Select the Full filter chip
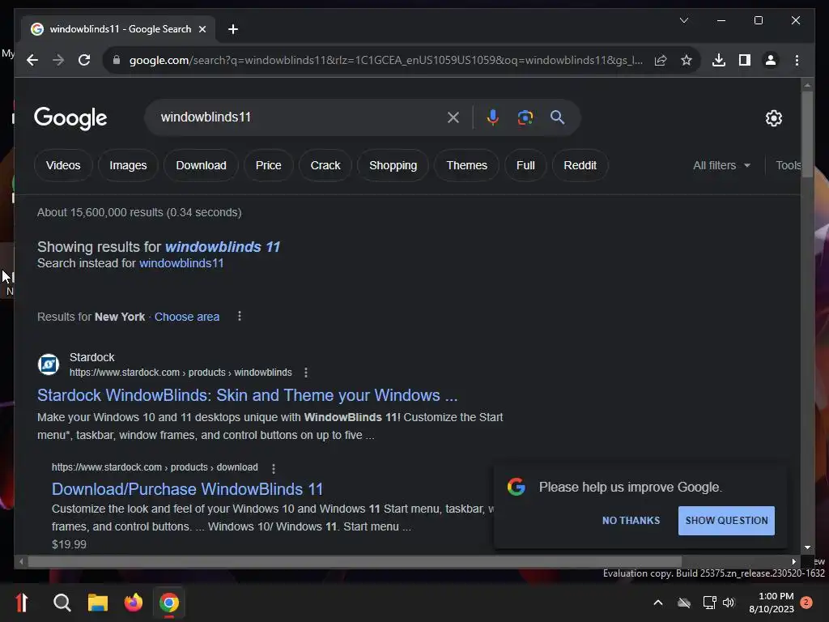The width and height of the screenshot is (829, 622). coord(525,165)
